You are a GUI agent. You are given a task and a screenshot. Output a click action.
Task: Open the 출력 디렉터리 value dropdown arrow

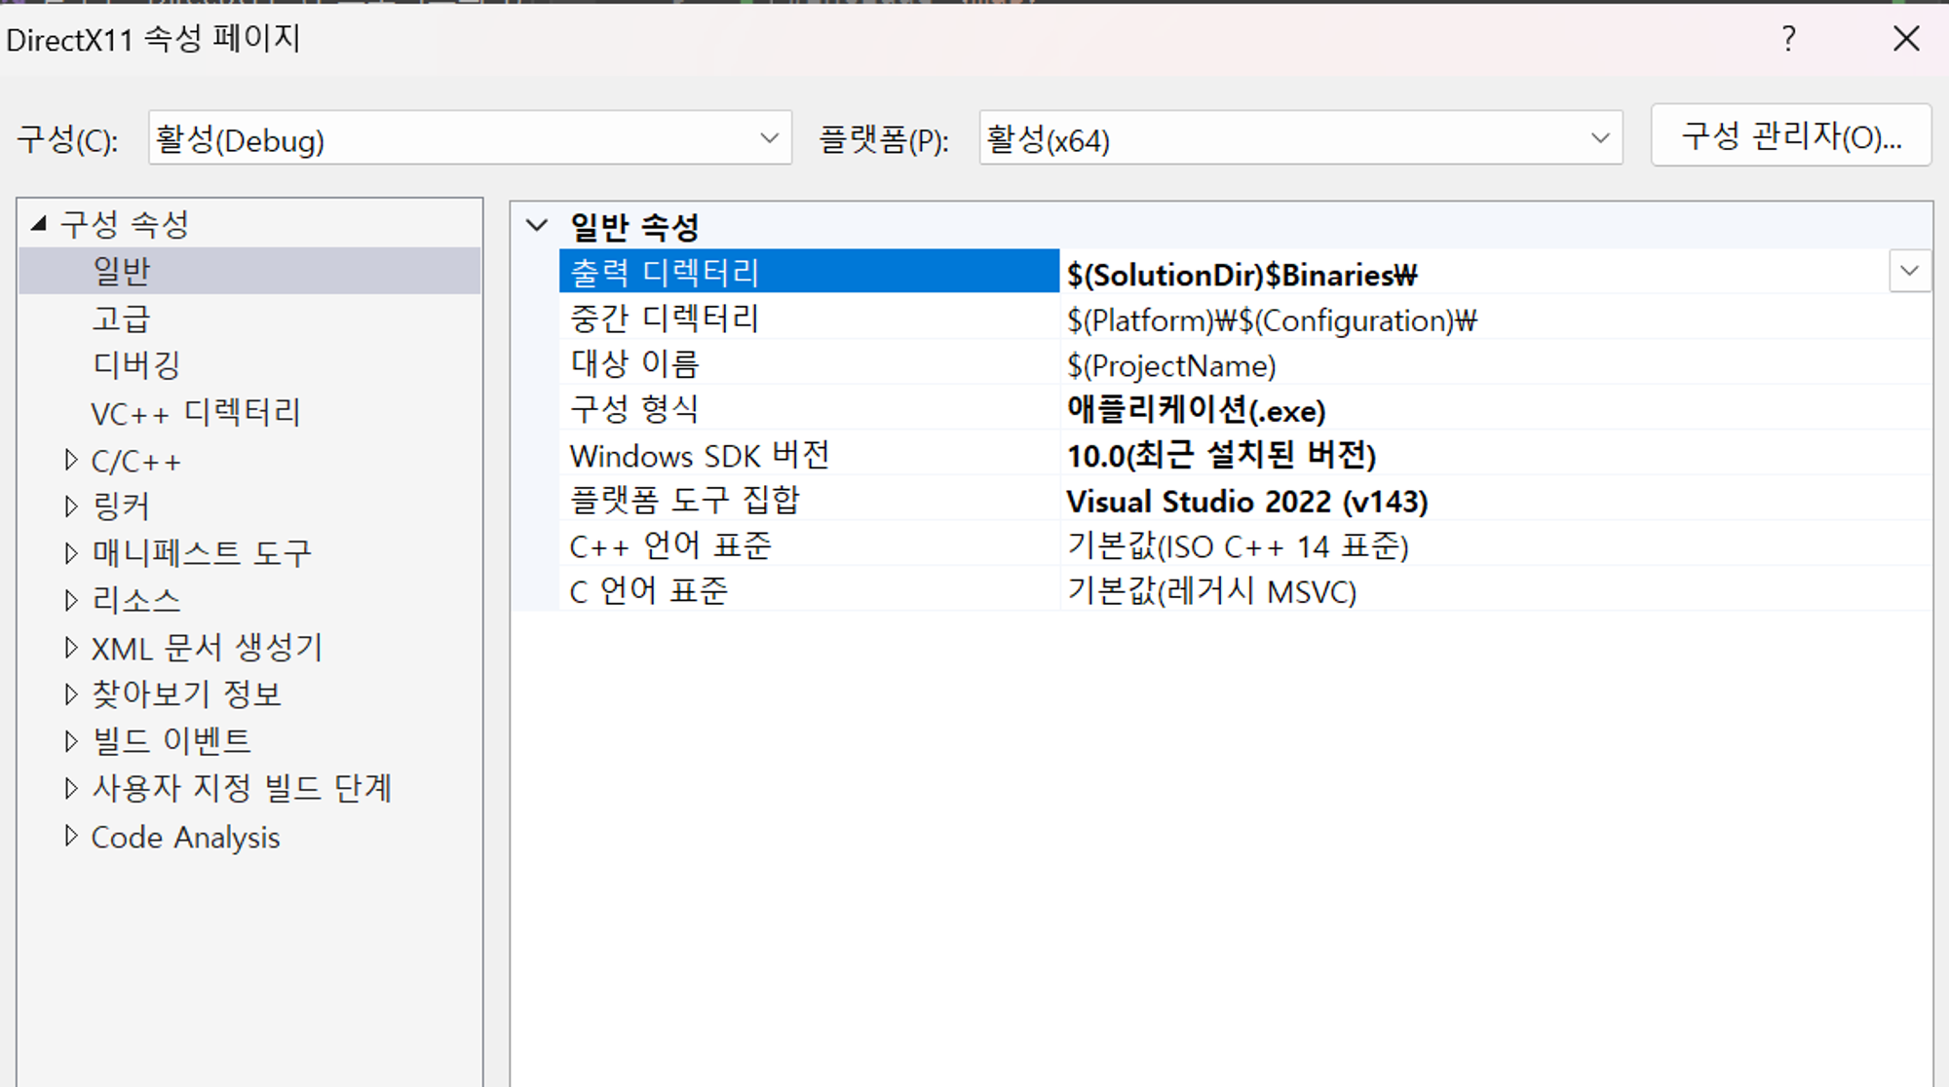[1909, 271]
